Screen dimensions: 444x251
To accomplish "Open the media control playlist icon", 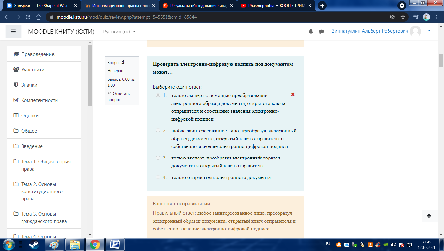I will point(416,17).
